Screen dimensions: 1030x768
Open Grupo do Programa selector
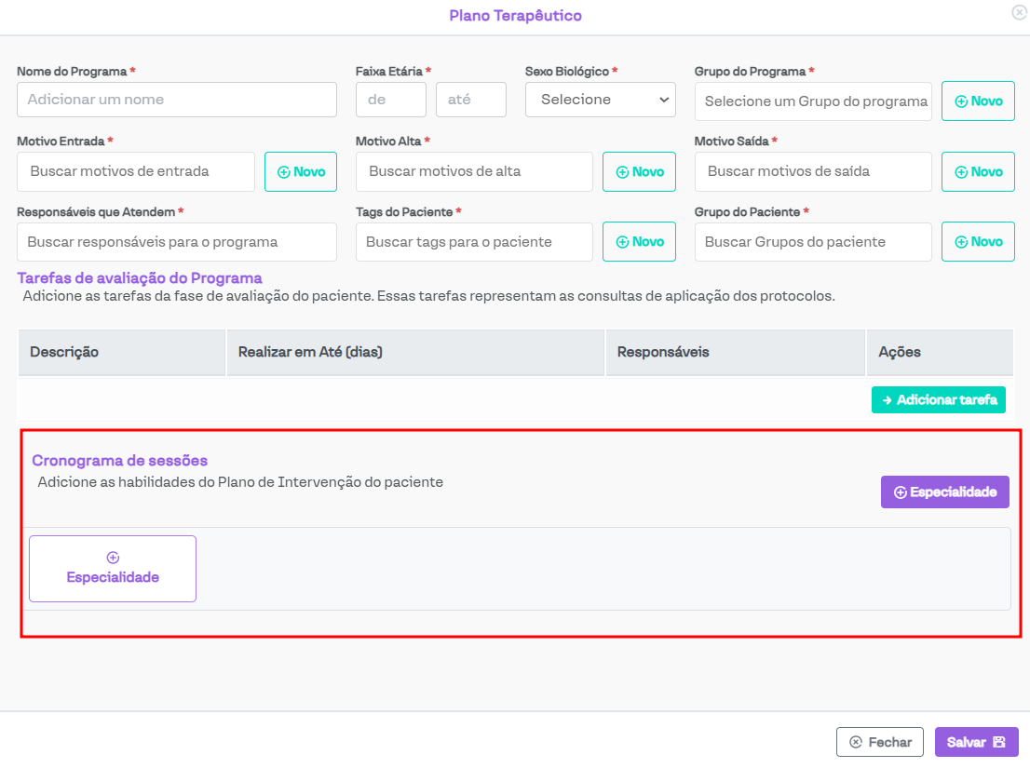click(x=813, y=101)
